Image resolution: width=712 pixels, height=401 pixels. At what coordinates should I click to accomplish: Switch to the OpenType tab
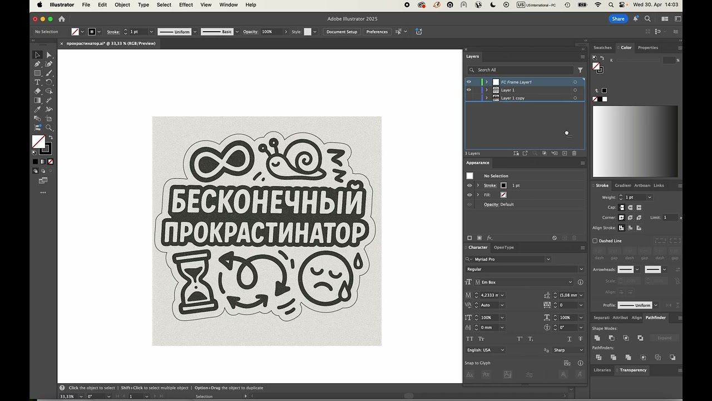click(x=504, y=247)
